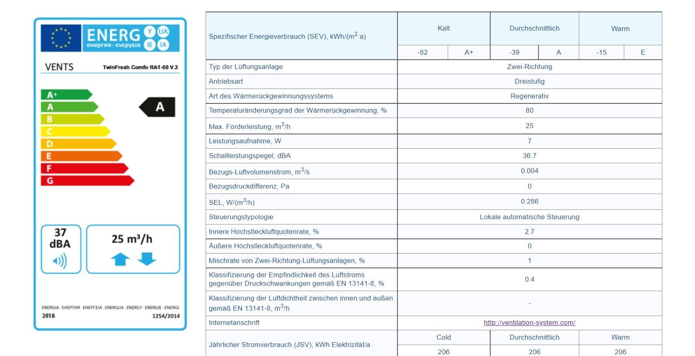
Task: Click the Regenerativ value cell
Action: (x=530, y=96)
